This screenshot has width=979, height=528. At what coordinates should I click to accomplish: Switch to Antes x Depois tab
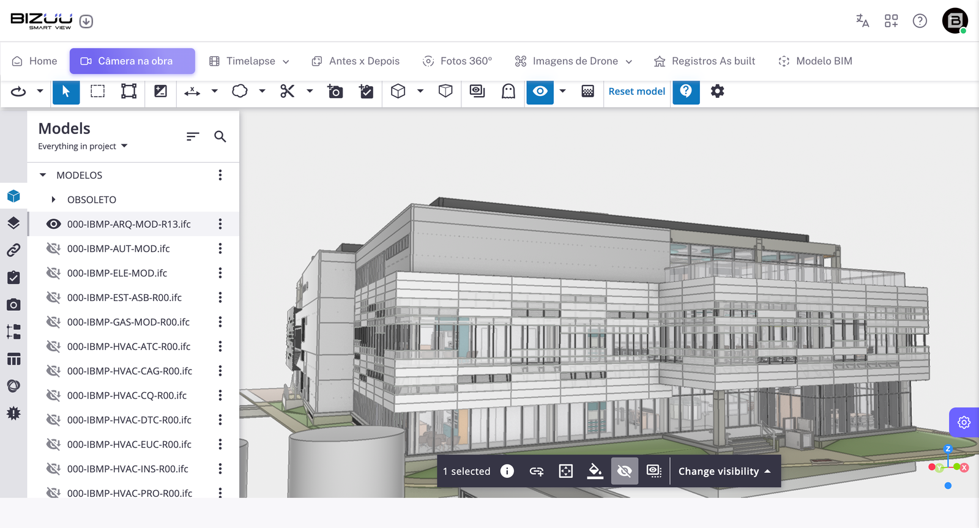click(355, 61)
